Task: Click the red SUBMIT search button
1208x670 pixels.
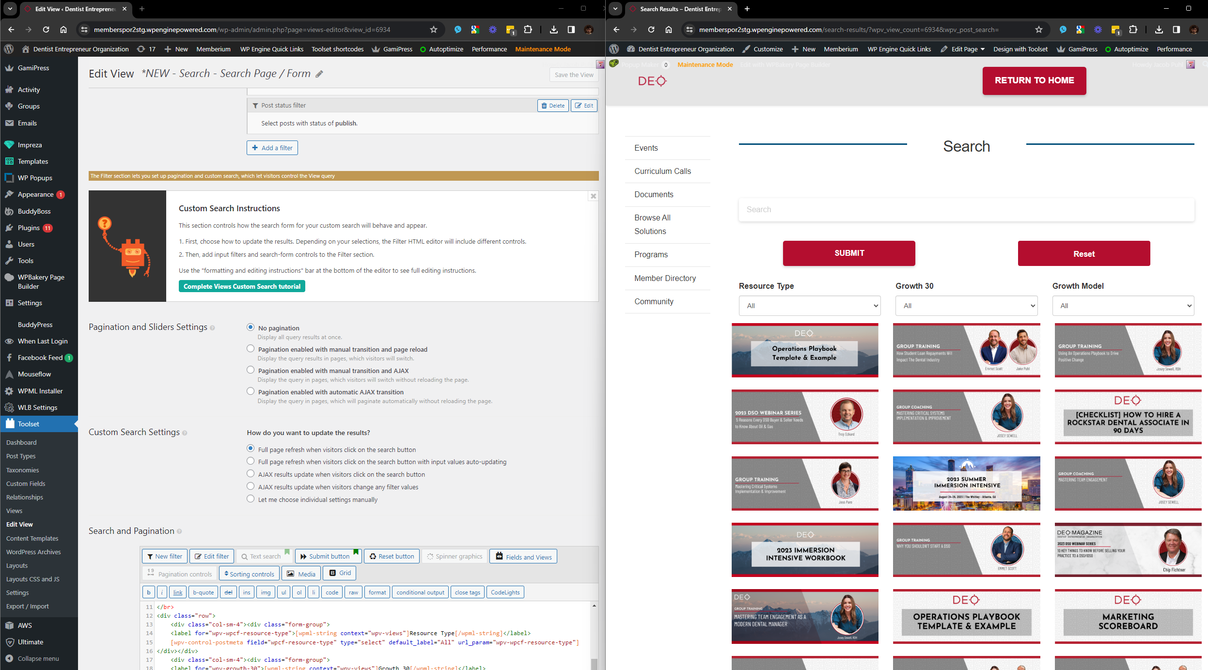Action: 849,253
